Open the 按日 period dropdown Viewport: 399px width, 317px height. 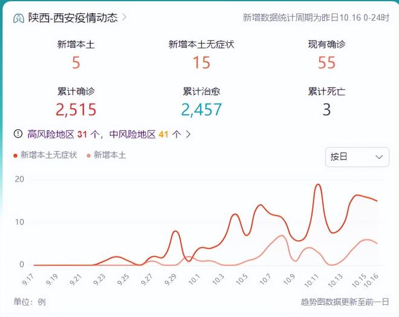coord(357,157)
